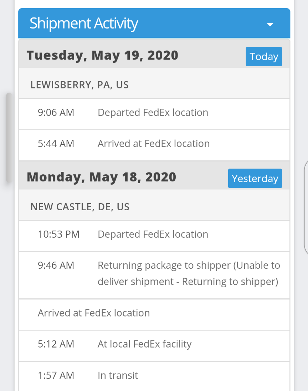Click the 9:46 AM timestamp
The image size is (308, 391).
pos(56,266)
